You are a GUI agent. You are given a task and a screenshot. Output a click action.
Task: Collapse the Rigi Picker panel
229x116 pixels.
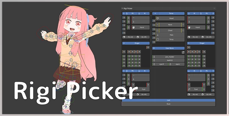click(x=122, y=8)
